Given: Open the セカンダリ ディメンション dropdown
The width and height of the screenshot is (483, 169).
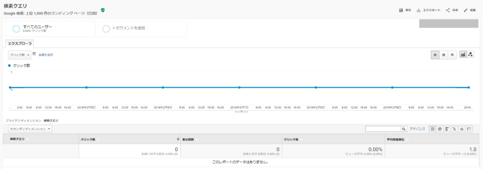Looking at the screenshot, I should 30,129.
